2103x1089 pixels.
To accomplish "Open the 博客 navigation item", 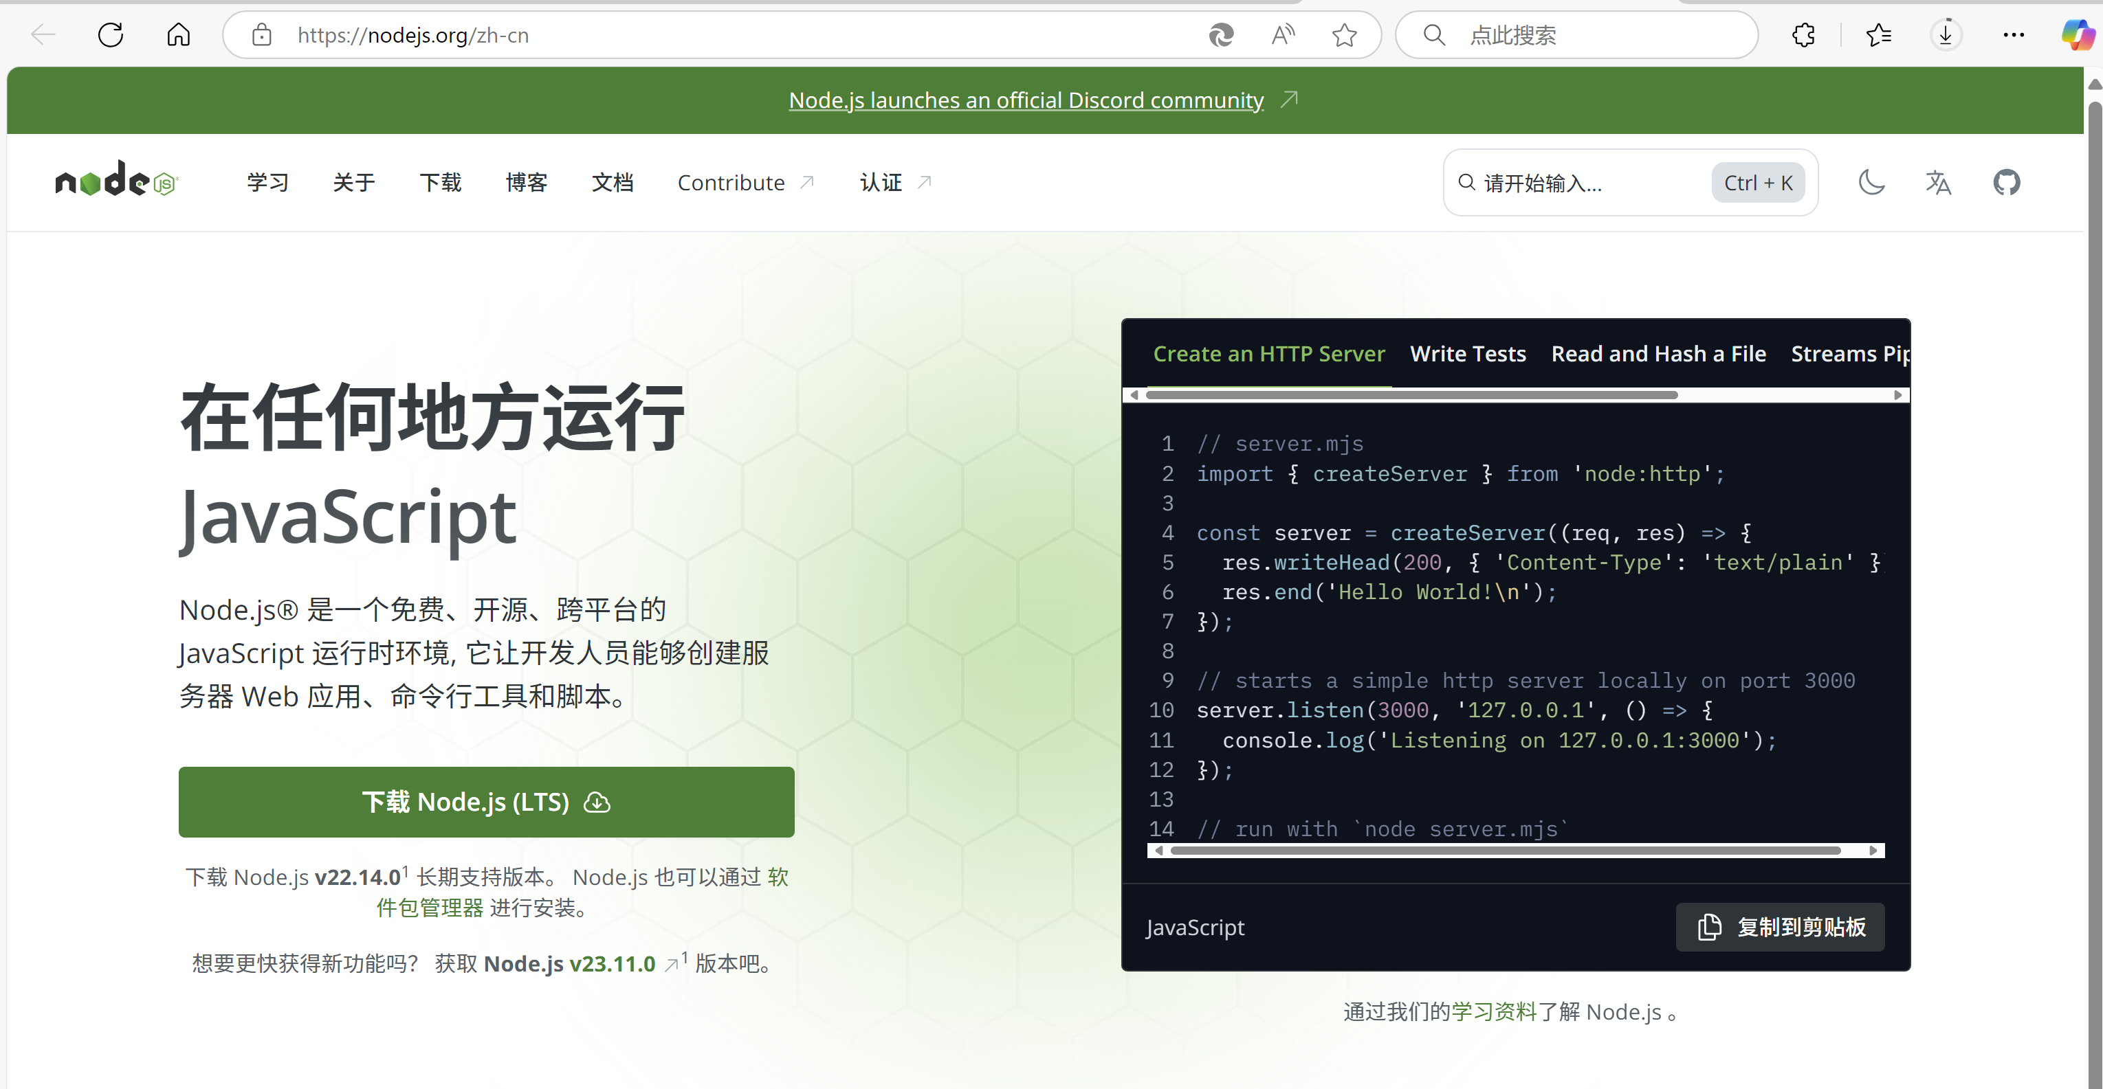I will (x=527, y=183).
